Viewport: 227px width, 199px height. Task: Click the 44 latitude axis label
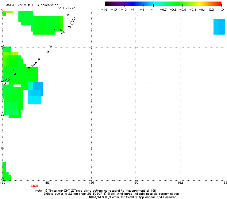[x=2, y=115]
